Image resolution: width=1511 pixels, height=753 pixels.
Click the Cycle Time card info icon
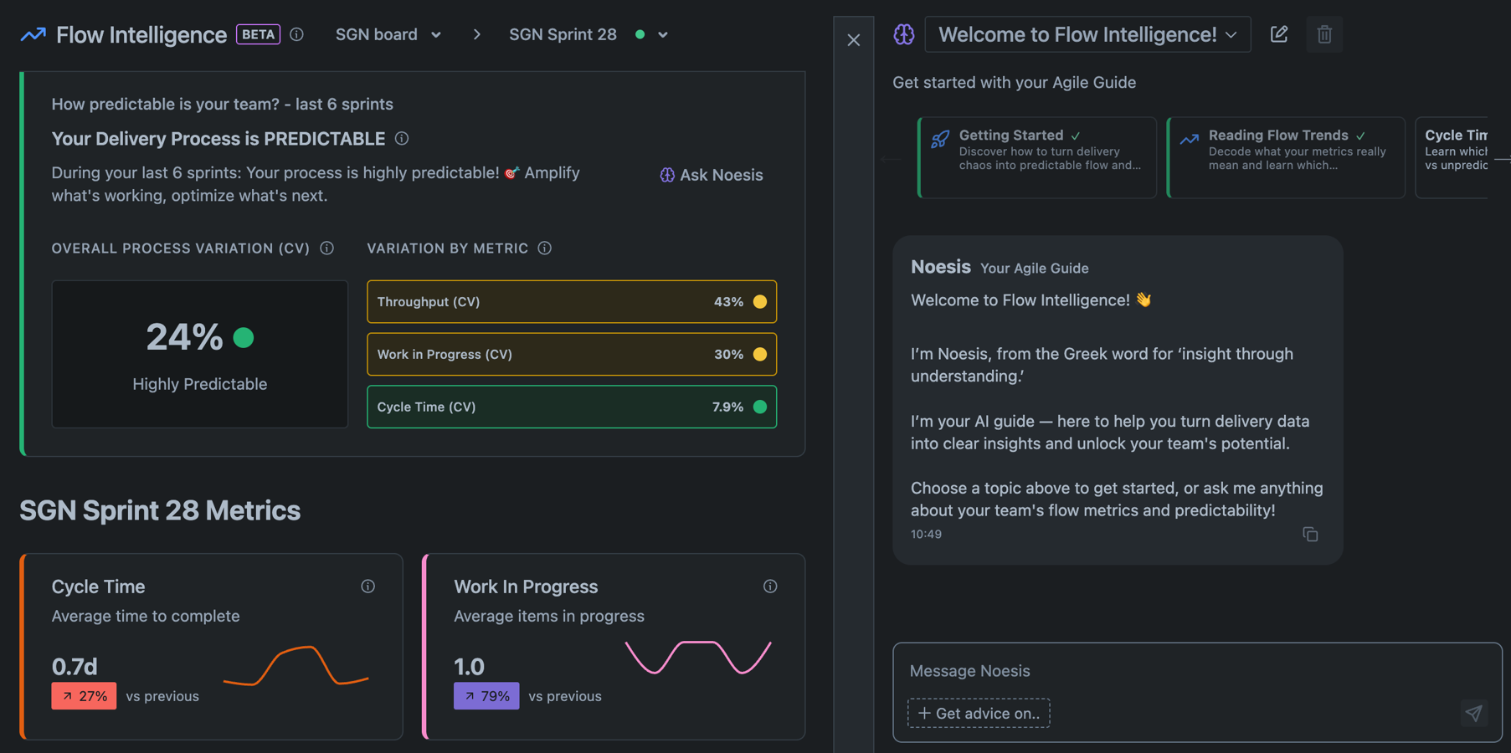[367, 587]
